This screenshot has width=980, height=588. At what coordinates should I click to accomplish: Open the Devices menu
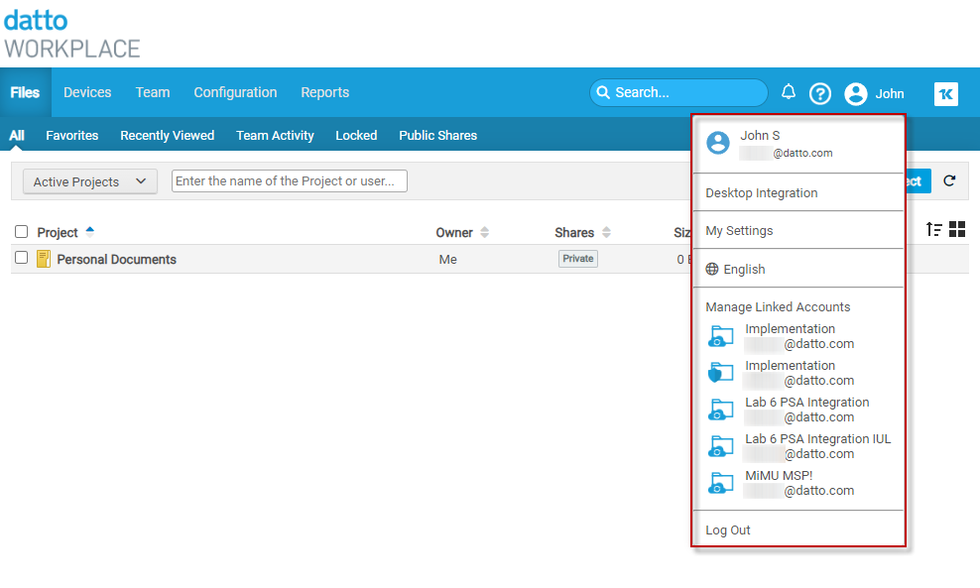pos(87,92)
